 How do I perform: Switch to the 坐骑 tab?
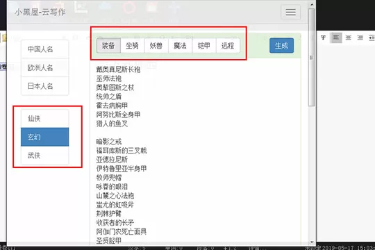(x=133, y=45)
